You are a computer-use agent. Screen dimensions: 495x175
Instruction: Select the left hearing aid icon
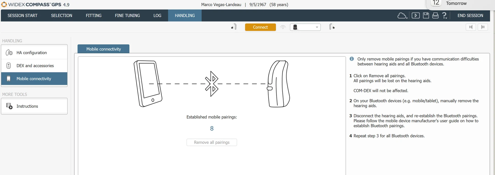click(234, 27)
